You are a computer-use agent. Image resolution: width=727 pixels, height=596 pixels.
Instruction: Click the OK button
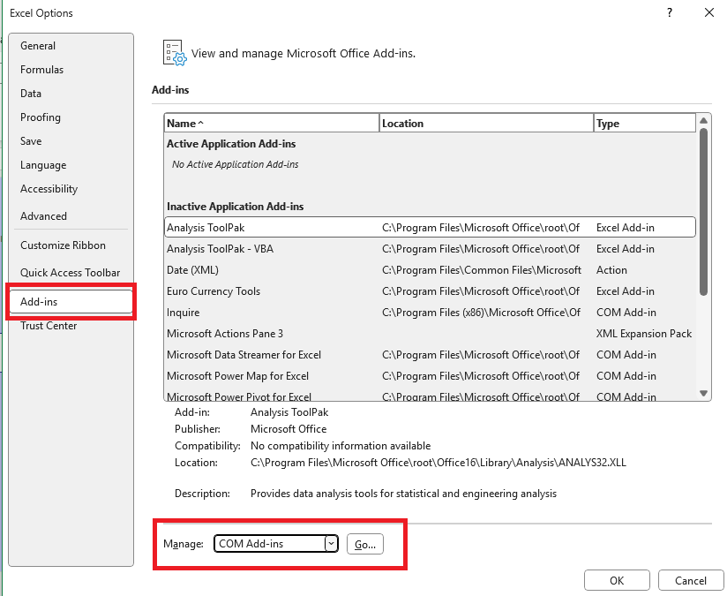coord(617,580)
